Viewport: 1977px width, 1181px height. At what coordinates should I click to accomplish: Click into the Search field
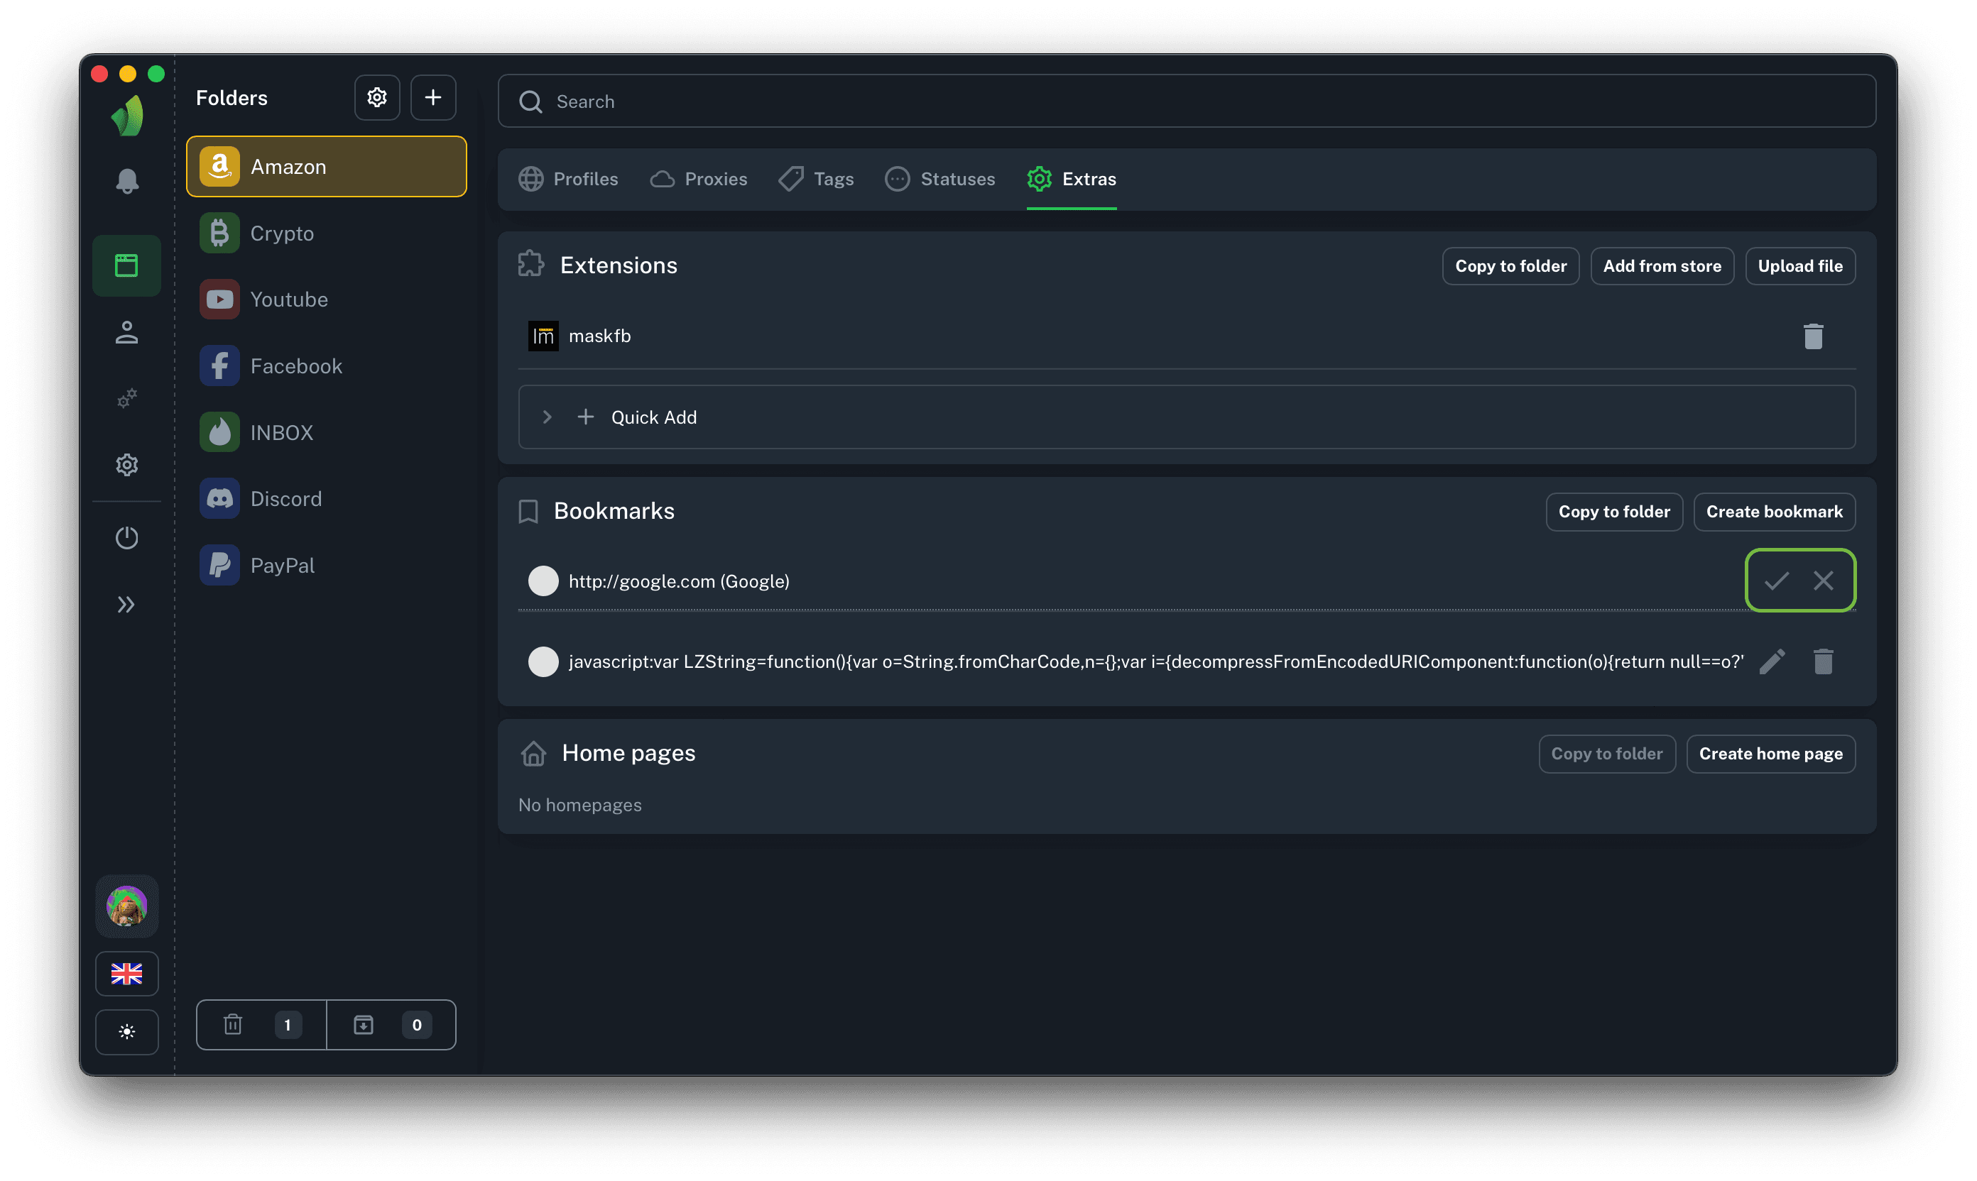[1187, 101]
